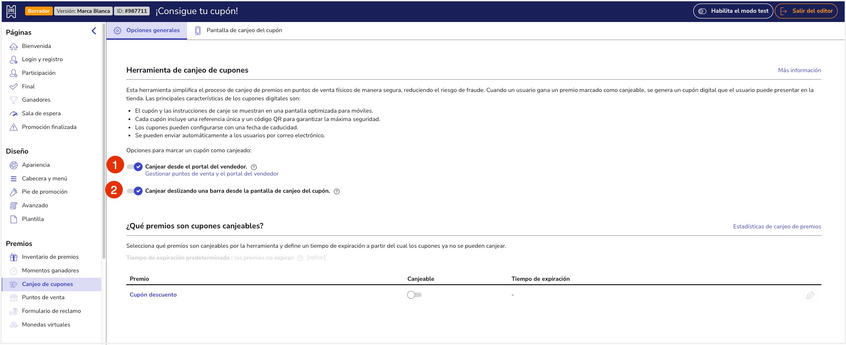
Task: Toggle Canjeable for Cupón descuento
Action: (x=414, y=295)
